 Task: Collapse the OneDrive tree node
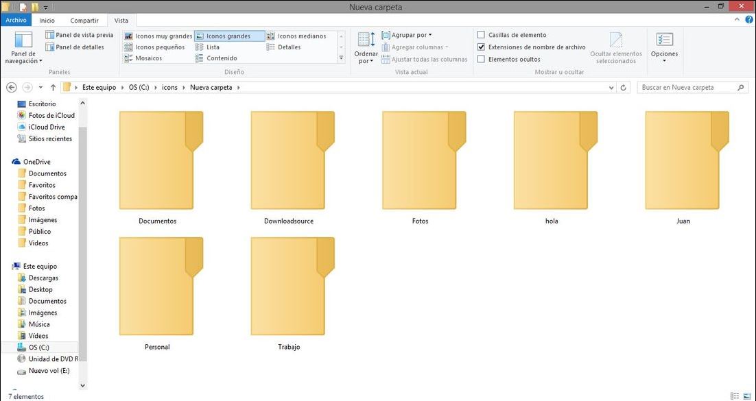[x=8, y=162]
